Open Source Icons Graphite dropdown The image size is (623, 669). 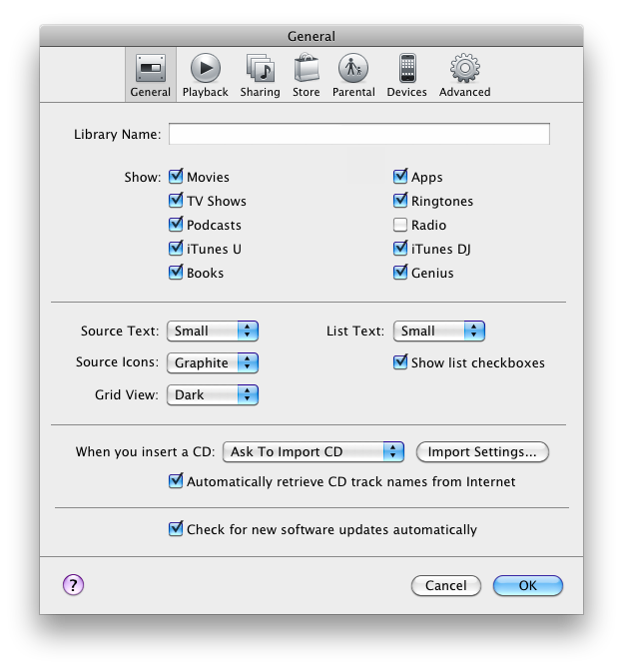[213, 362]
